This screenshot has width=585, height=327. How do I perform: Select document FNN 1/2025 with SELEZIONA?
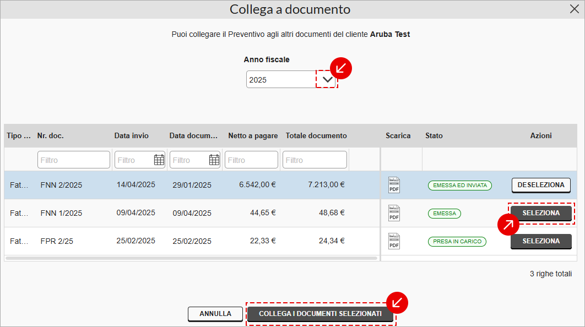point(541,213)
